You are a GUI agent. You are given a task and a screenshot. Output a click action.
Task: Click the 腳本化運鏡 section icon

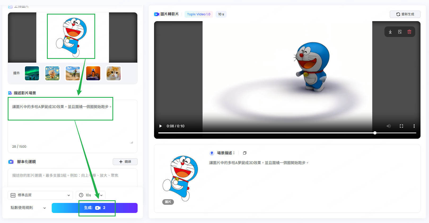point(11,162)
